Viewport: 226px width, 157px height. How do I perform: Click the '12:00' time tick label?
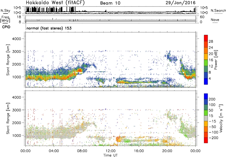point(110,151)
